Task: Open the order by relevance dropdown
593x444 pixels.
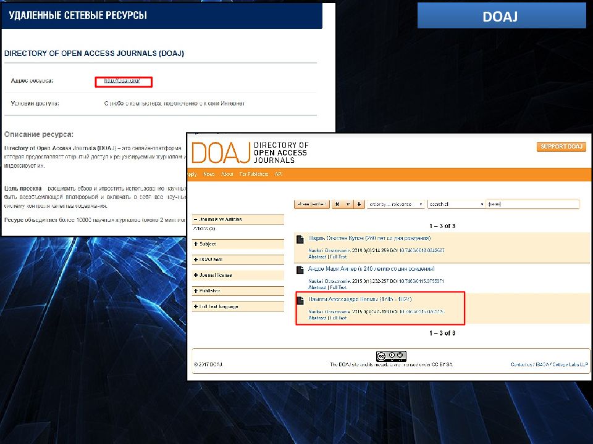Action: [x=395, y=204]
